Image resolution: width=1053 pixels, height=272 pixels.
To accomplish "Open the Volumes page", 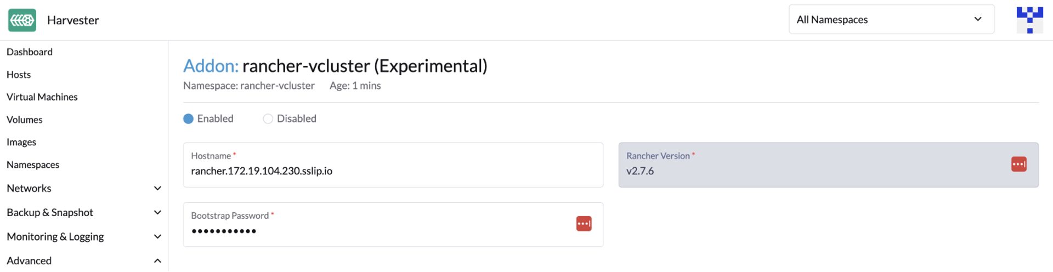I will tap(25, 120).
